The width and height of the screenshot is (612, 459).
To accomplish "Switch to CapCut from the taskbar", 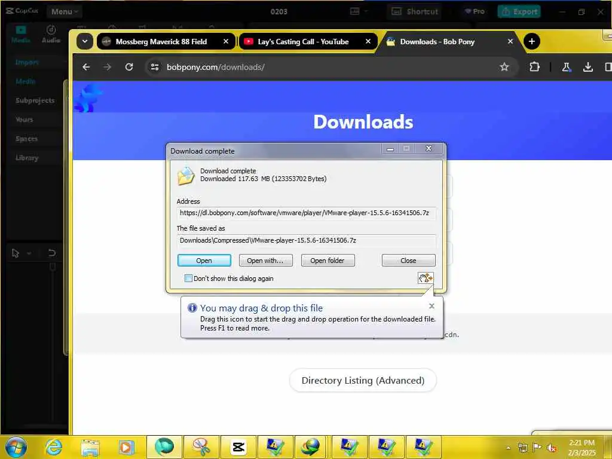I will 238,447.
